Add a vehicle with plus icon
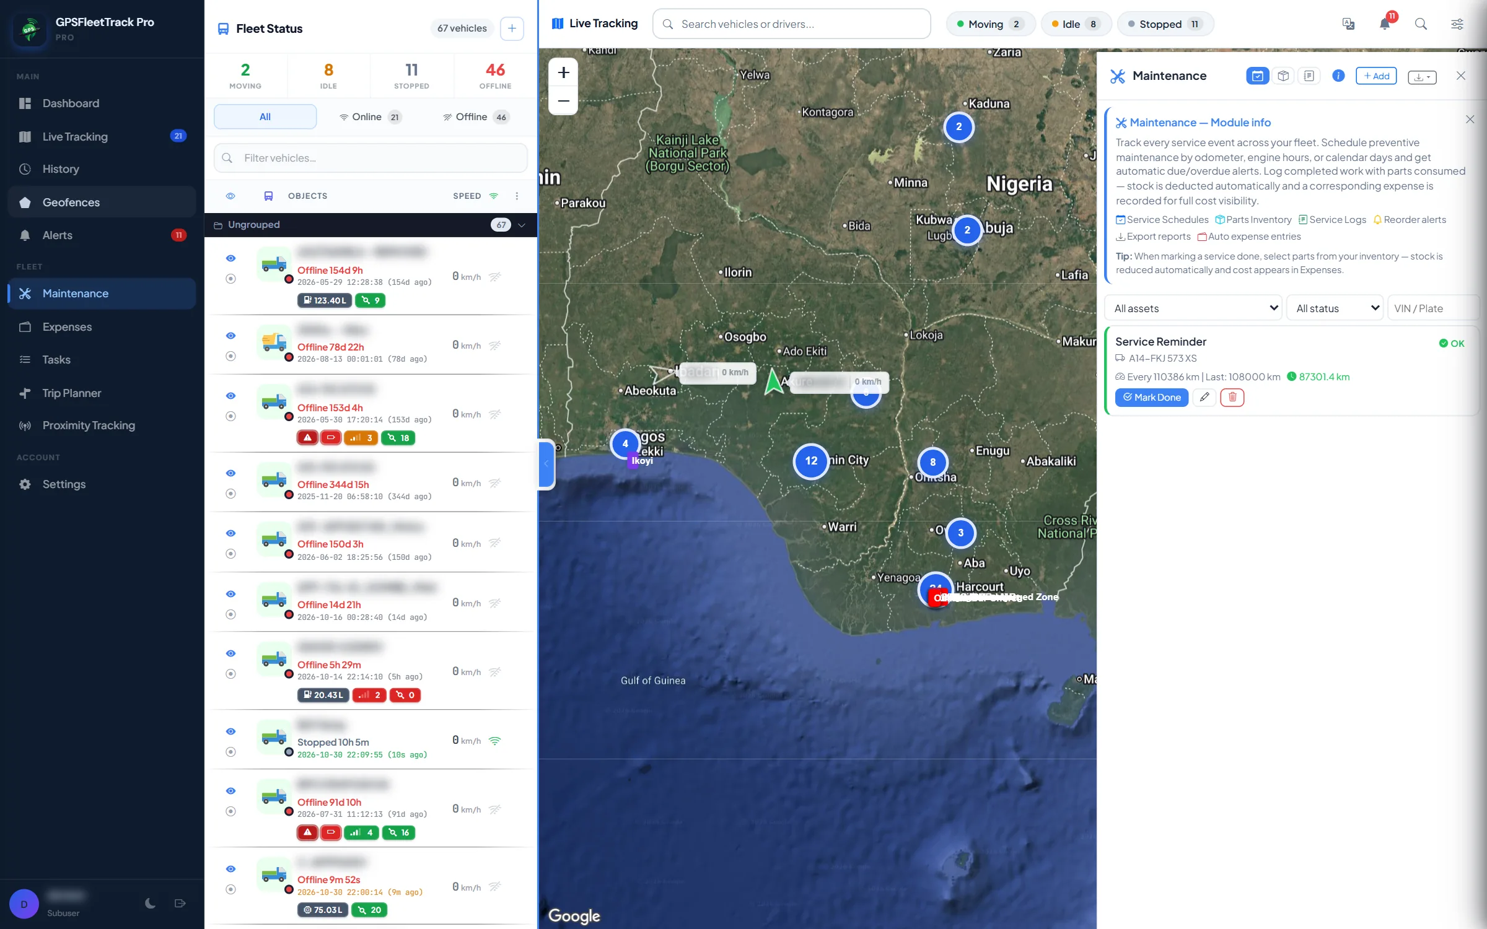The image size is (1487, 929). tap(512, 28)
